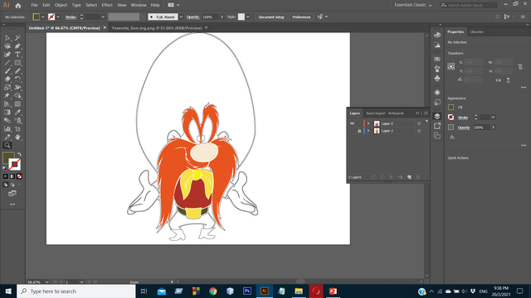Open Essentials Classic workspace dropdown

click(413, 5)
